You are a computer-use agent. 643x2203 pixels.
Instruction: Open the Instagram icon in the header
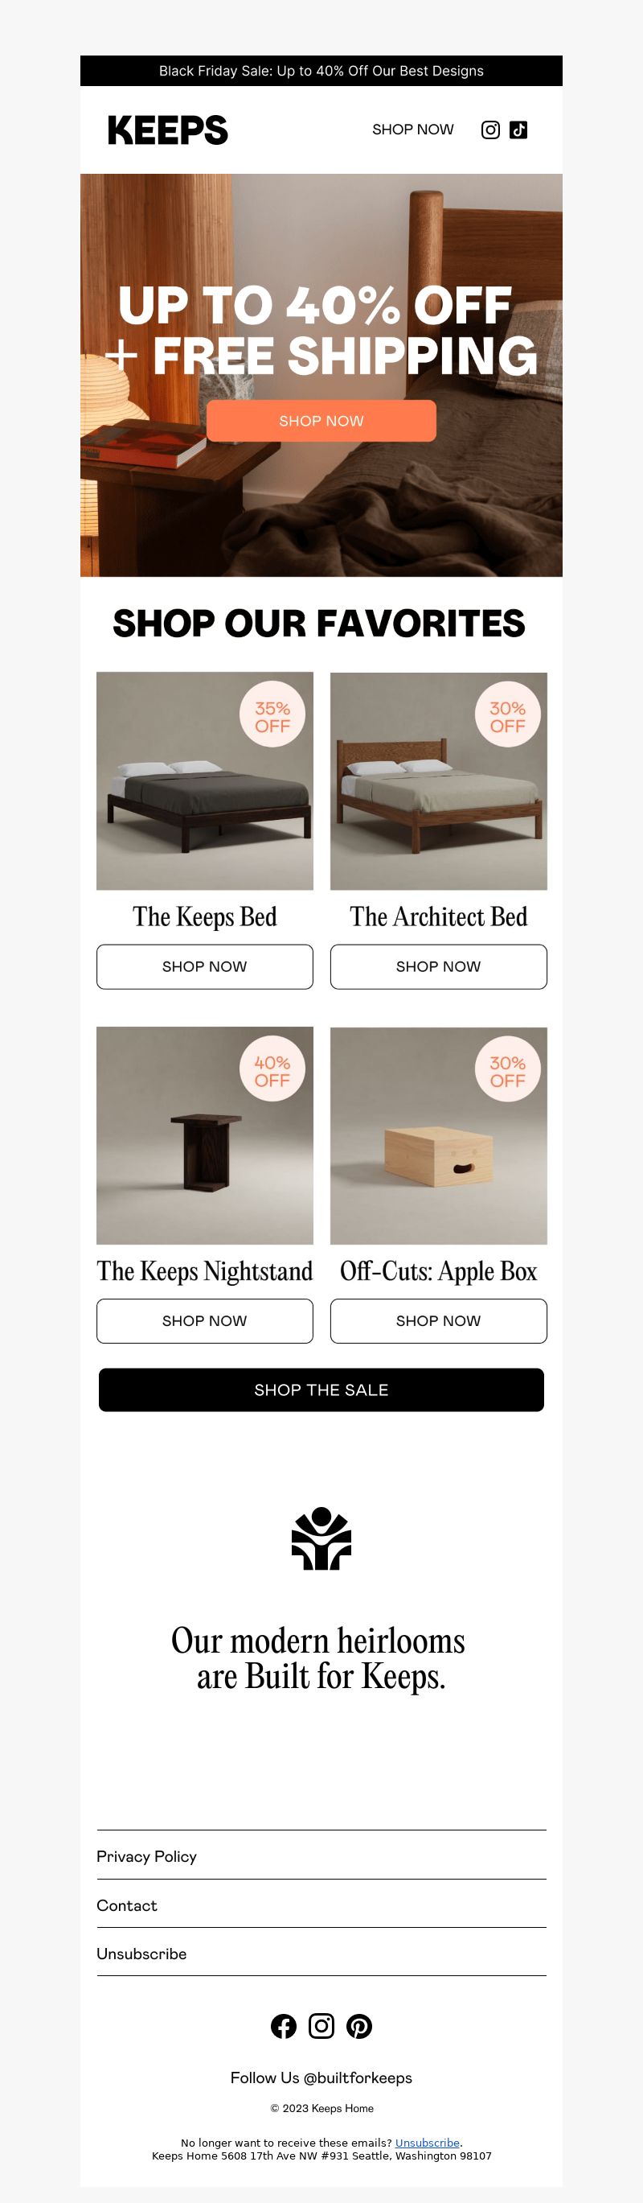pyautogui.click(x=490, y=130)
